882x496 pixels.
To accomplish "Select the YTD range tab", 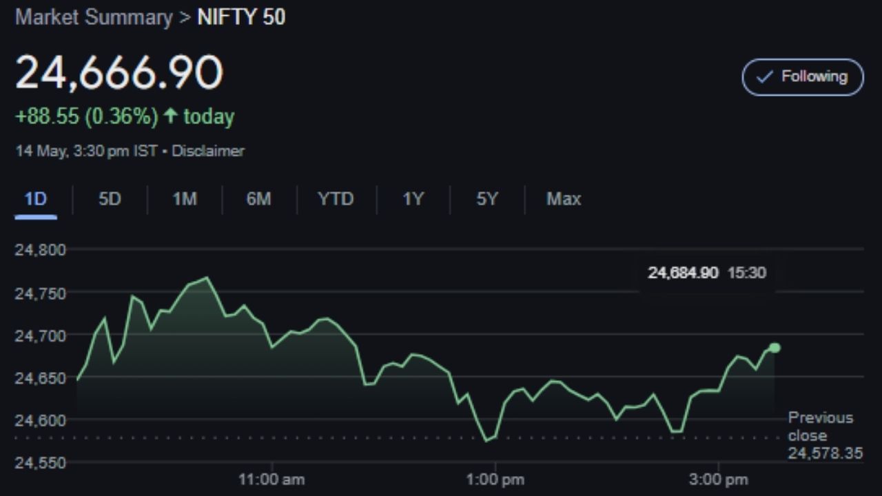I will pos(336,199).
